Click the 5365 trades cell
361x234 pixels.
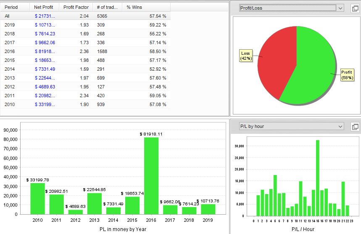(102, 16)
